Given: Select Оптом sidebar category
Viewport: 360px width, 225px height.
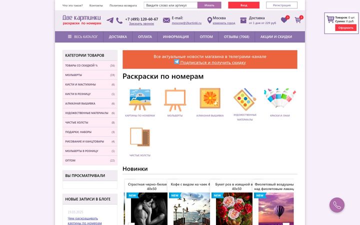Looking at the screenshot, I should [90, 160].
